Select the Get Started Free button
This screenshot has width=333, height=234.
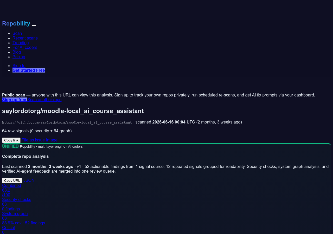pos(29,70)
